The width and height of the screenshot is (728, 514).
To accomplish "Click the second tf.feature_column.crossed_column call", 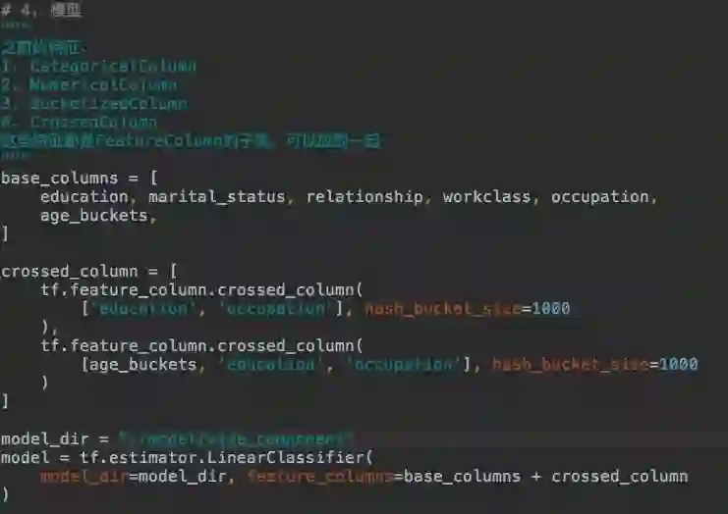I will click(201, 345).
